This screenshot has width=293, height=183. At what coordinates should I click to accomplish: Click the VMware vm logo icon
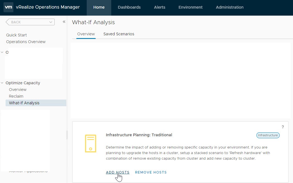[x=9, y=7]
